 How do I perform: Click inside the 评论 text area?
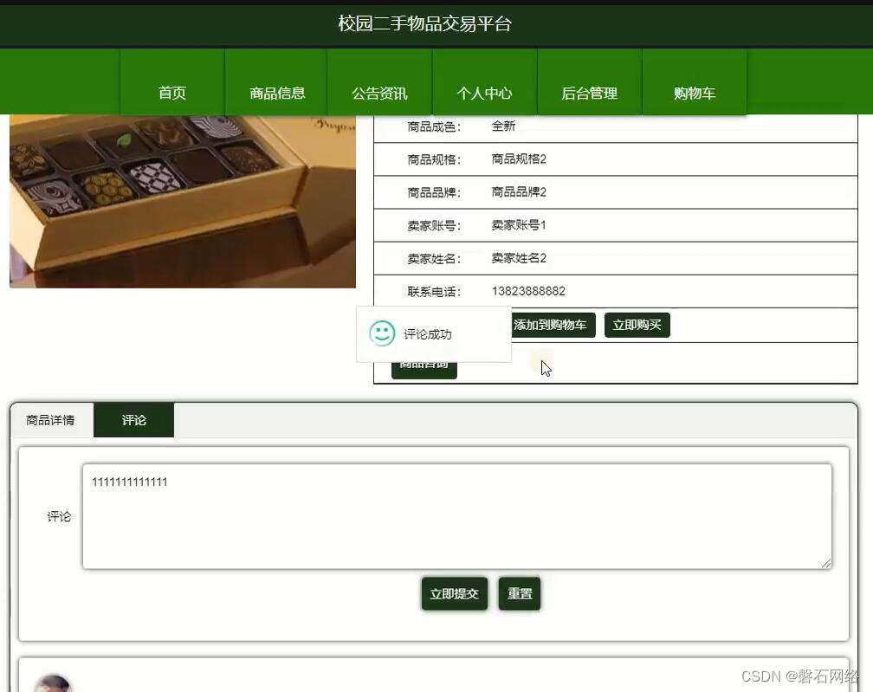[457, 516]
